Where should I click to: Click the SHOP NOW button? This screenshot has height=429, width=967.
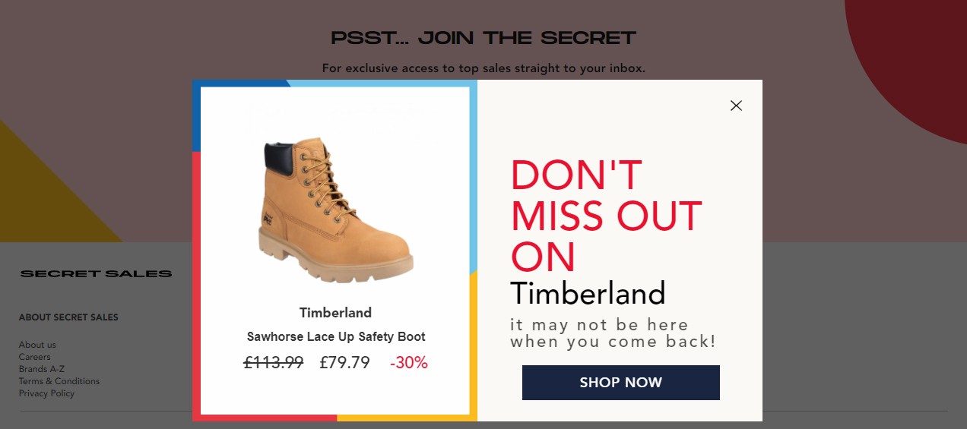pos(621,383)
